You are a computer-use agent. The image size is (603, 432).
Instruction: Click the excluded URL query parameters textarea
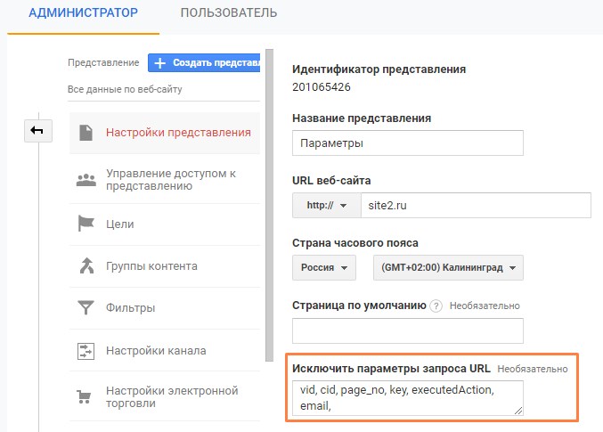(x=408, y=398)
